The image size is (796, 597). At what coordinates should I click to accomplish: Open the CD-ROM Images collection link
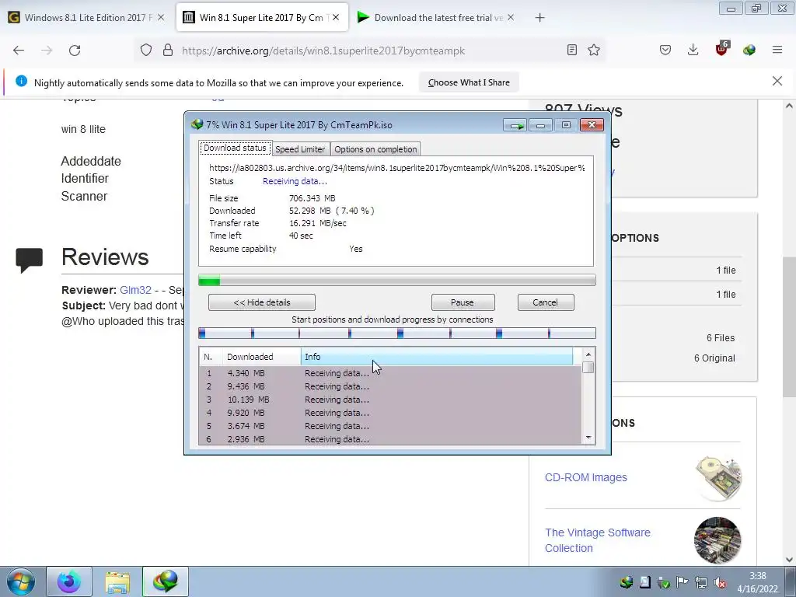pos(586,477)
